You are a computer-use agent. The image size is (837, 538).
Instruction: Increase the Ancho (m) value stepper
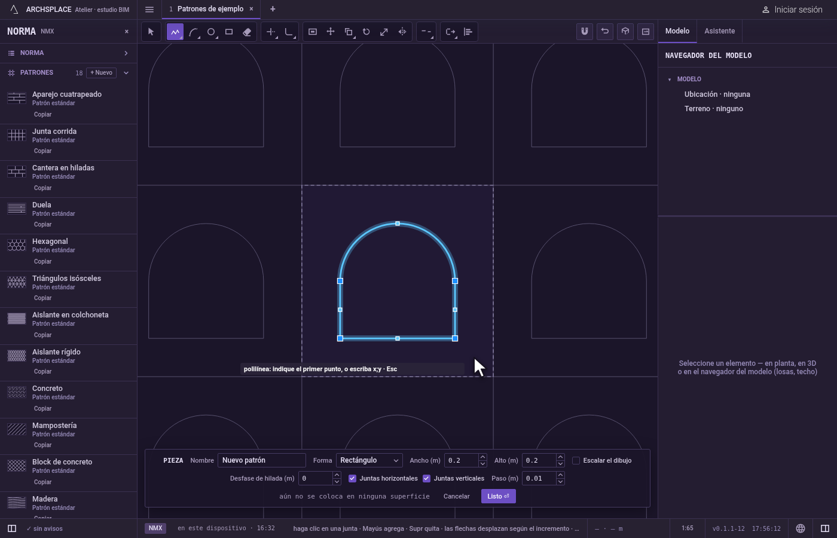[x=482, y=457]
